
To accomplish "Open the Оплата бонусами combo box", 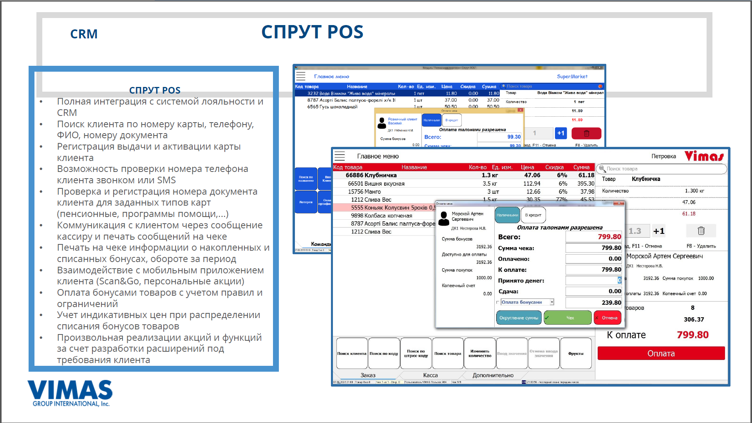I will [x=525, y=302].
